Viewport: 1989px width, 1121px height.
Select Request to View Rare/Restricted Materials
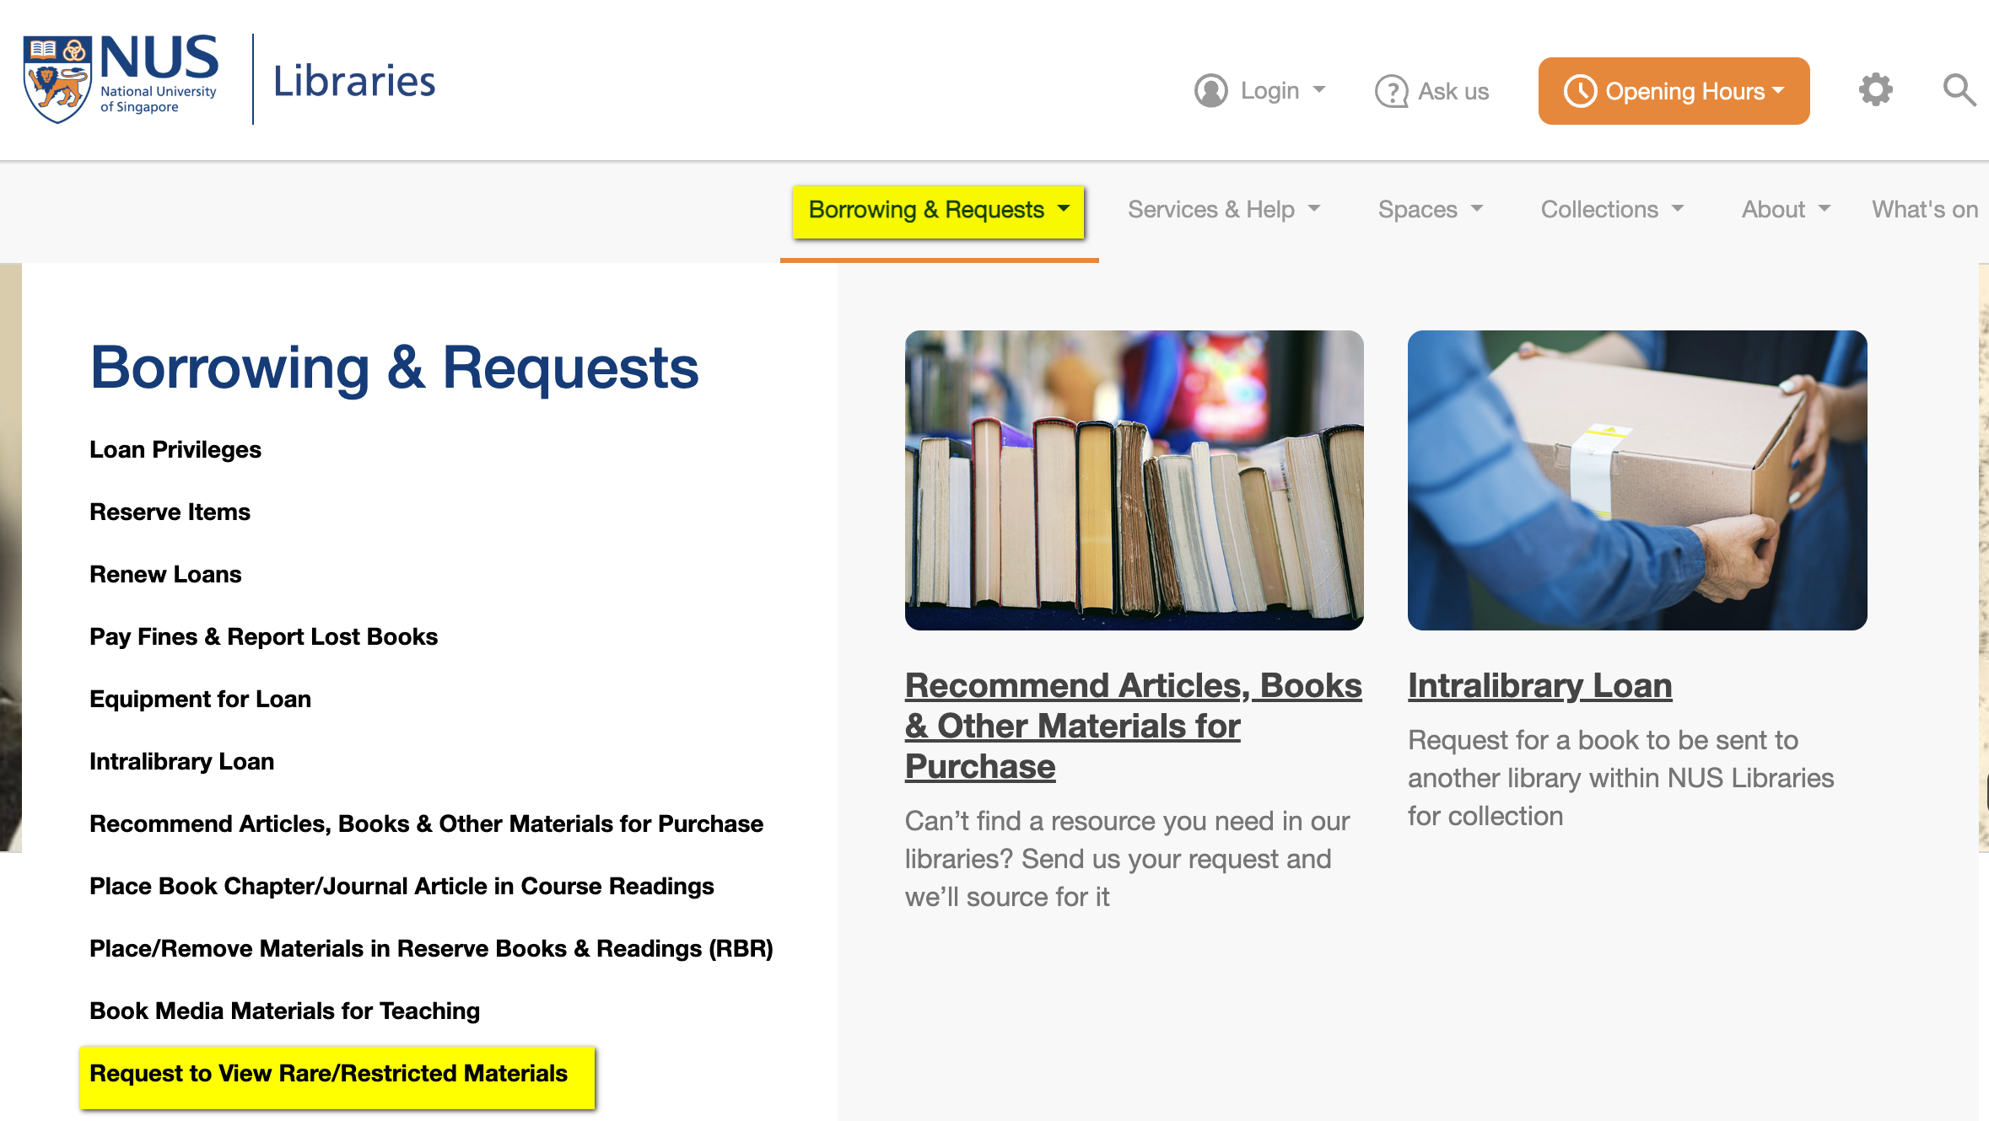(x=328, y=1073)
